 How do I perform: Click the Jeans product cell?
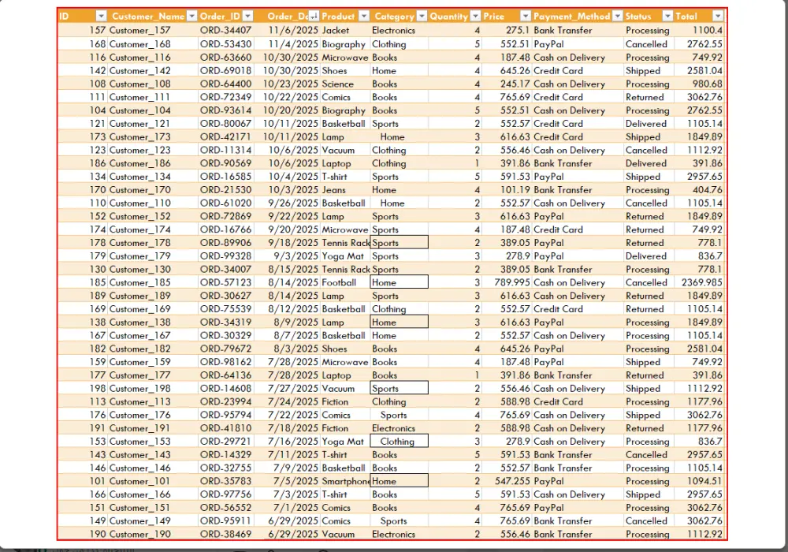tap(345, 189)
